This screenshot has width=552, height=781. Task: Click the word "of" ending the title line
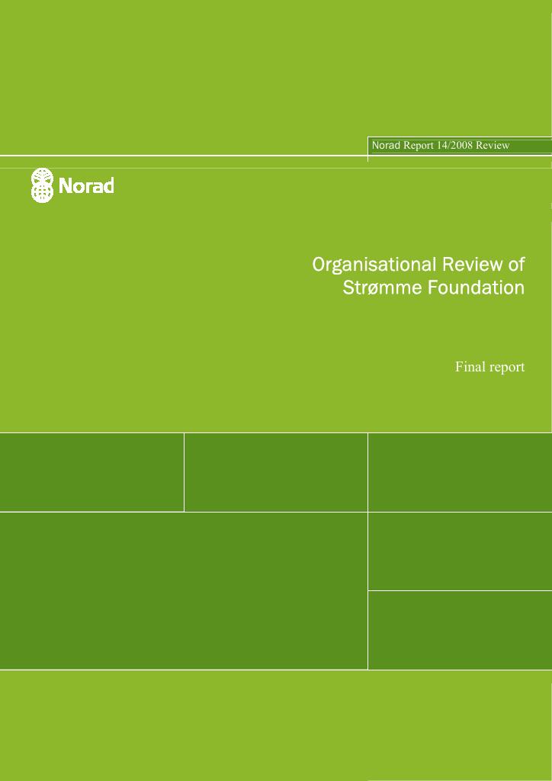click(516, 265)
